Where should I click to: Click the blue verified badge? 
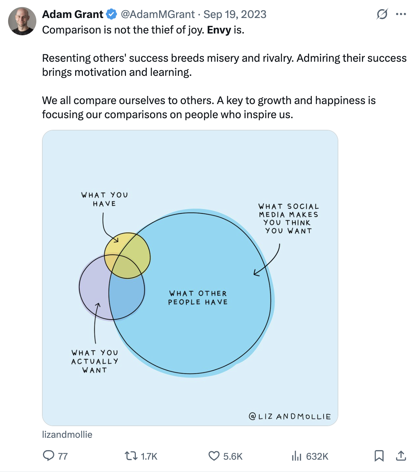pyautogui.click(x=111, y=14)
